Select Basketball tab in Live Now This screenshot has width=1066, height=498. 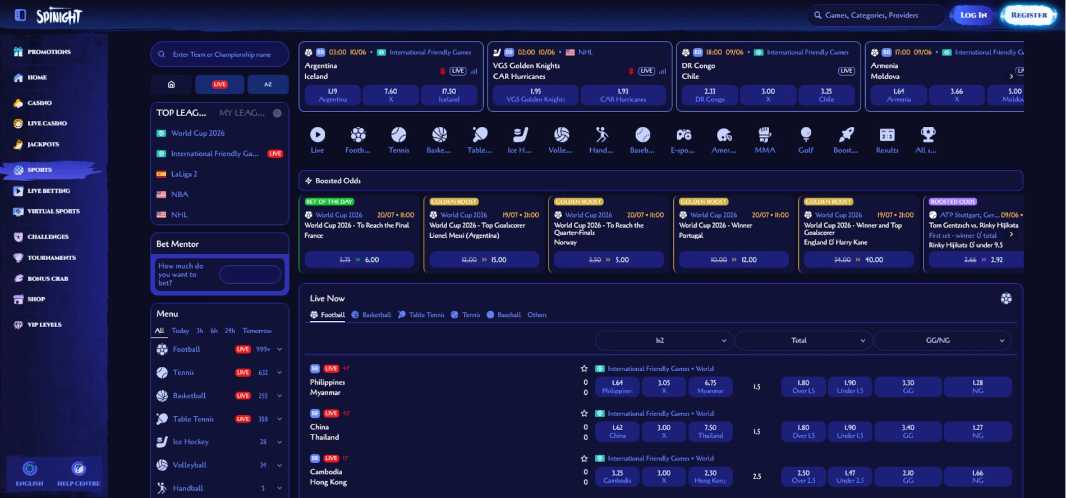coord(371,315)
